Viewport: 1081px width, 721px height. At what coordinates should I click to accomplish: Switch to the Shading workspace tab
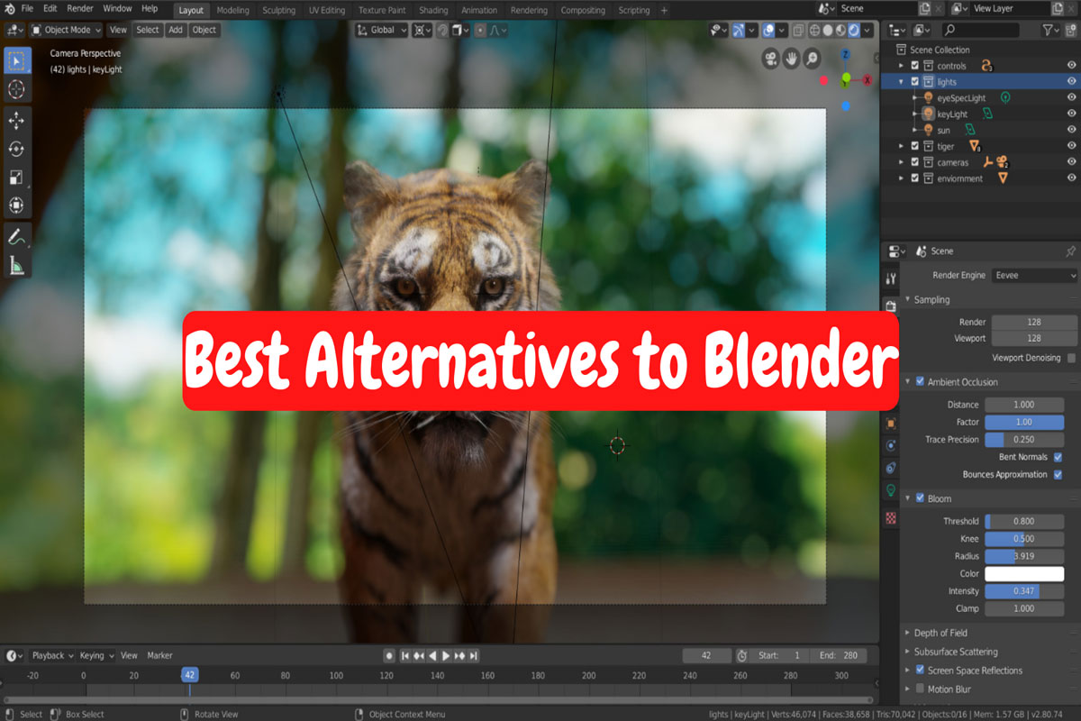(433, 10)
